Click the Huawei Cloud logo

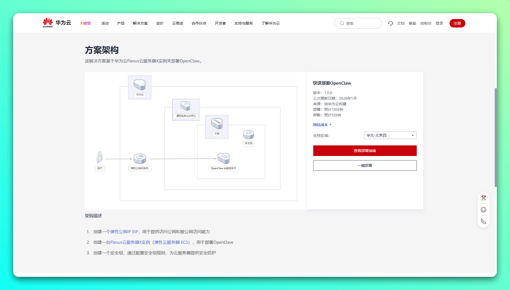(57, 23)
